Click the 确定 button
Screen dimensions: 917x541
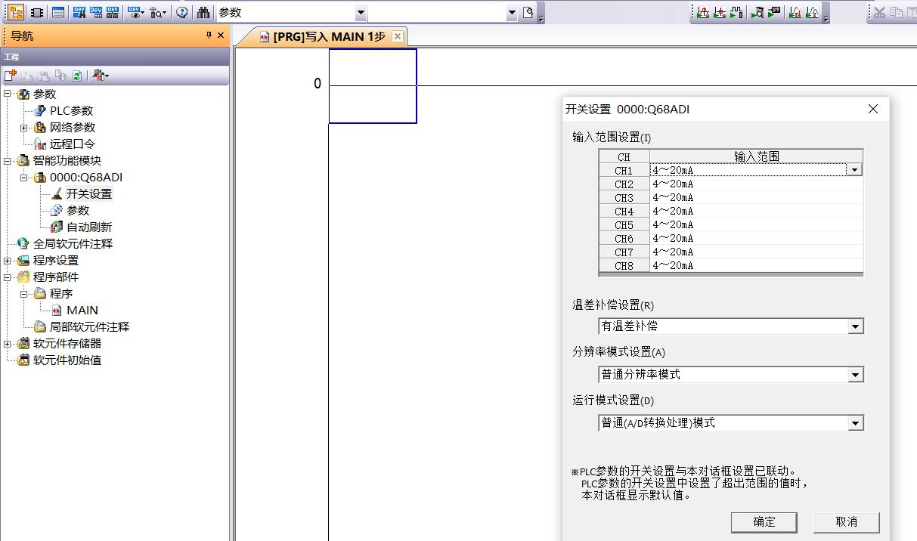pos(764,521)
